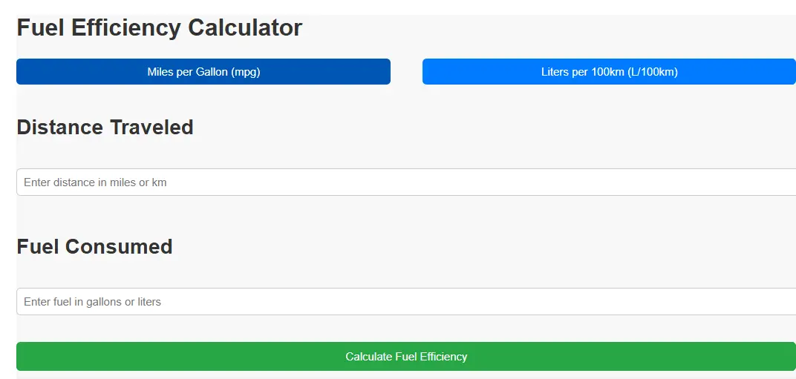This screenshot has width=796, height=379.
Task: Click the Fuel Consumed heading
Action: coord(94,247)
